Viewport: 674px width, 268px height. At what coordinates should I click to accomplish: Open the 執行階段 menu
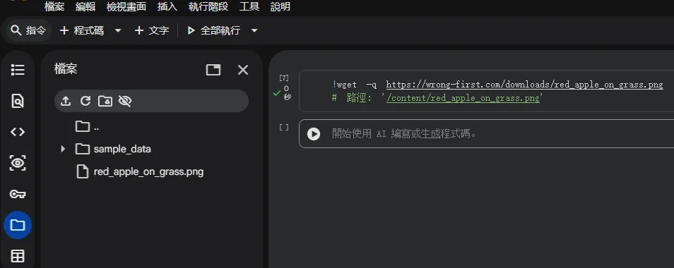(x=208, y=6)
